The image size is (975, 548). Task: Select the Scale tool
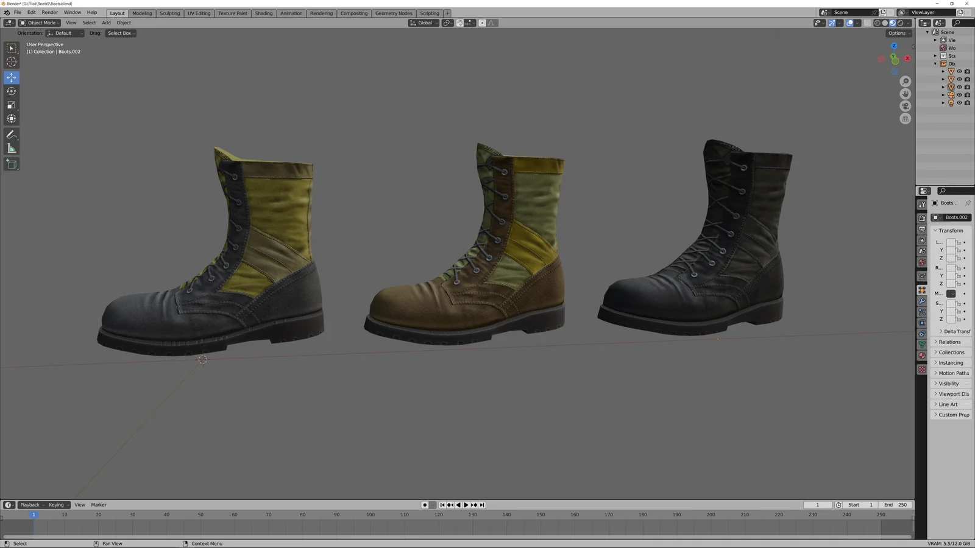pos(11,104)
